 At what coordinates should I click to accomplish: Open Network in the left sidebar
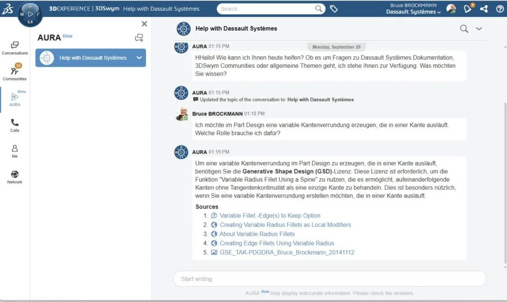(14, 177)
